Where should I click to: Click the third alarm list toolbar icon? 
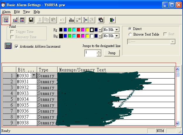tap(22, 20)
